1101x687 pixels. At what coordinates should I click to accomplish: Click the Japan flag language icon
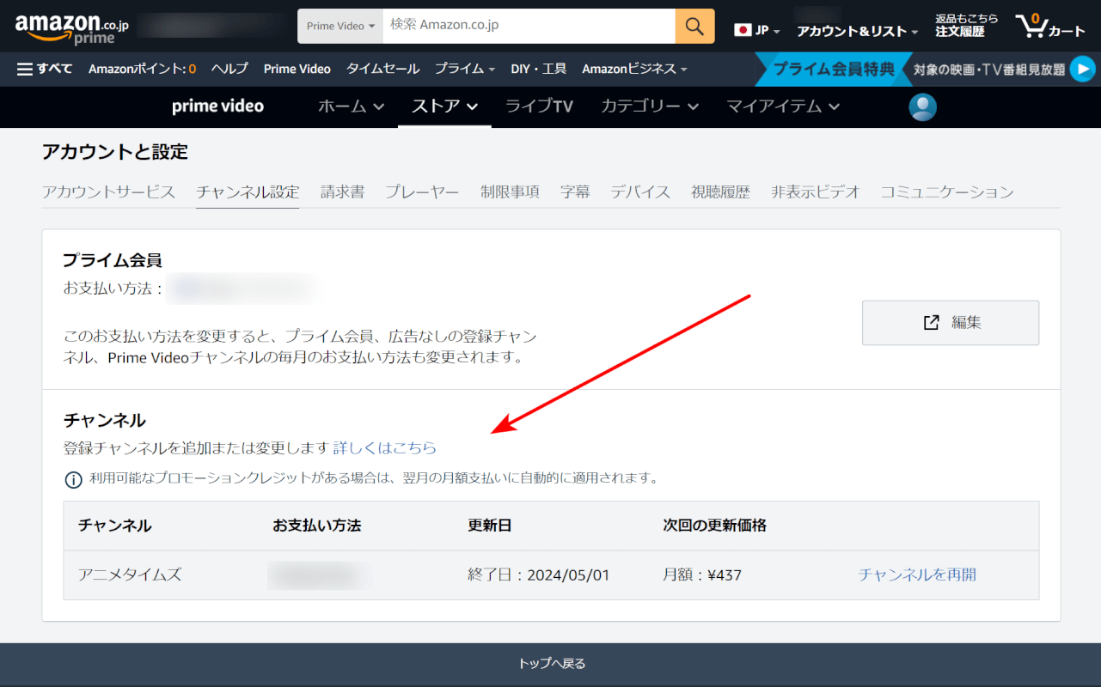click(743, 30)
